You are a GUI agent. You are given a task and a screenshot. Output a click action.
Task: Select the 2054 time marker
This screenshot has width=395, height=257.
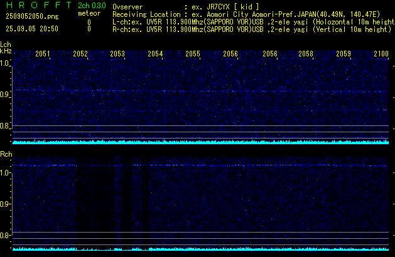tap(155, 53)
